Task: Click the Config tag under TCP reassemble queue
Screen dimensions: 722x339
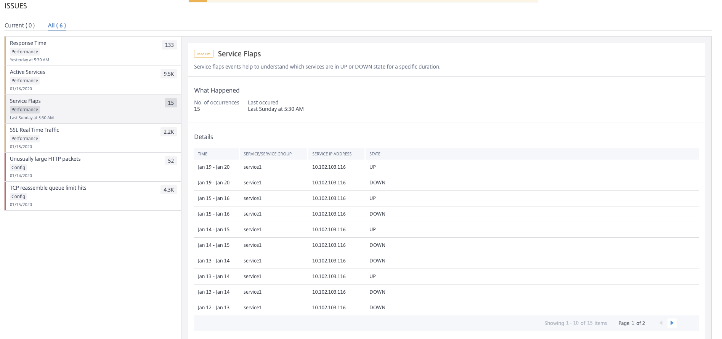Action: click(x=18, y=197)
